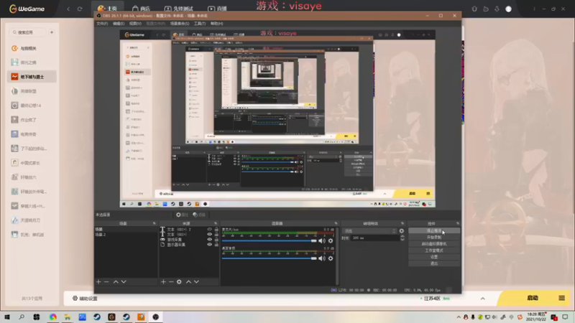Mute 桌面音频 speaker icon

(x=321, y=258)
